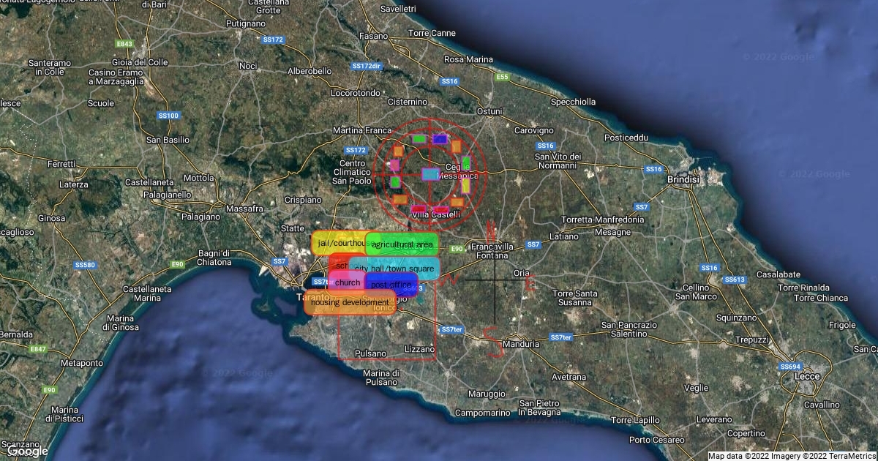Click the E55 highway shield
The image size is (878, 461).
pos(502,77)
